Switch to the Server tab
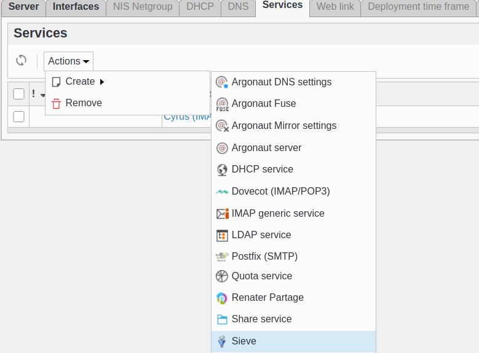The width and height of the screenshot is (479, 353). coord(23,7)
